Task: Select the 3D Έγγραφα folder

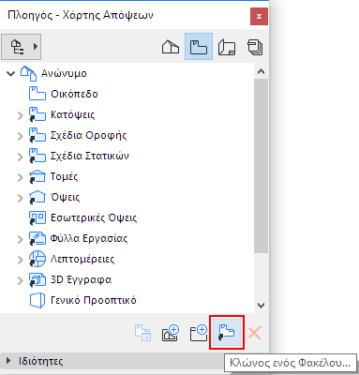Action: pyautogui.click(x=82, y=279)
